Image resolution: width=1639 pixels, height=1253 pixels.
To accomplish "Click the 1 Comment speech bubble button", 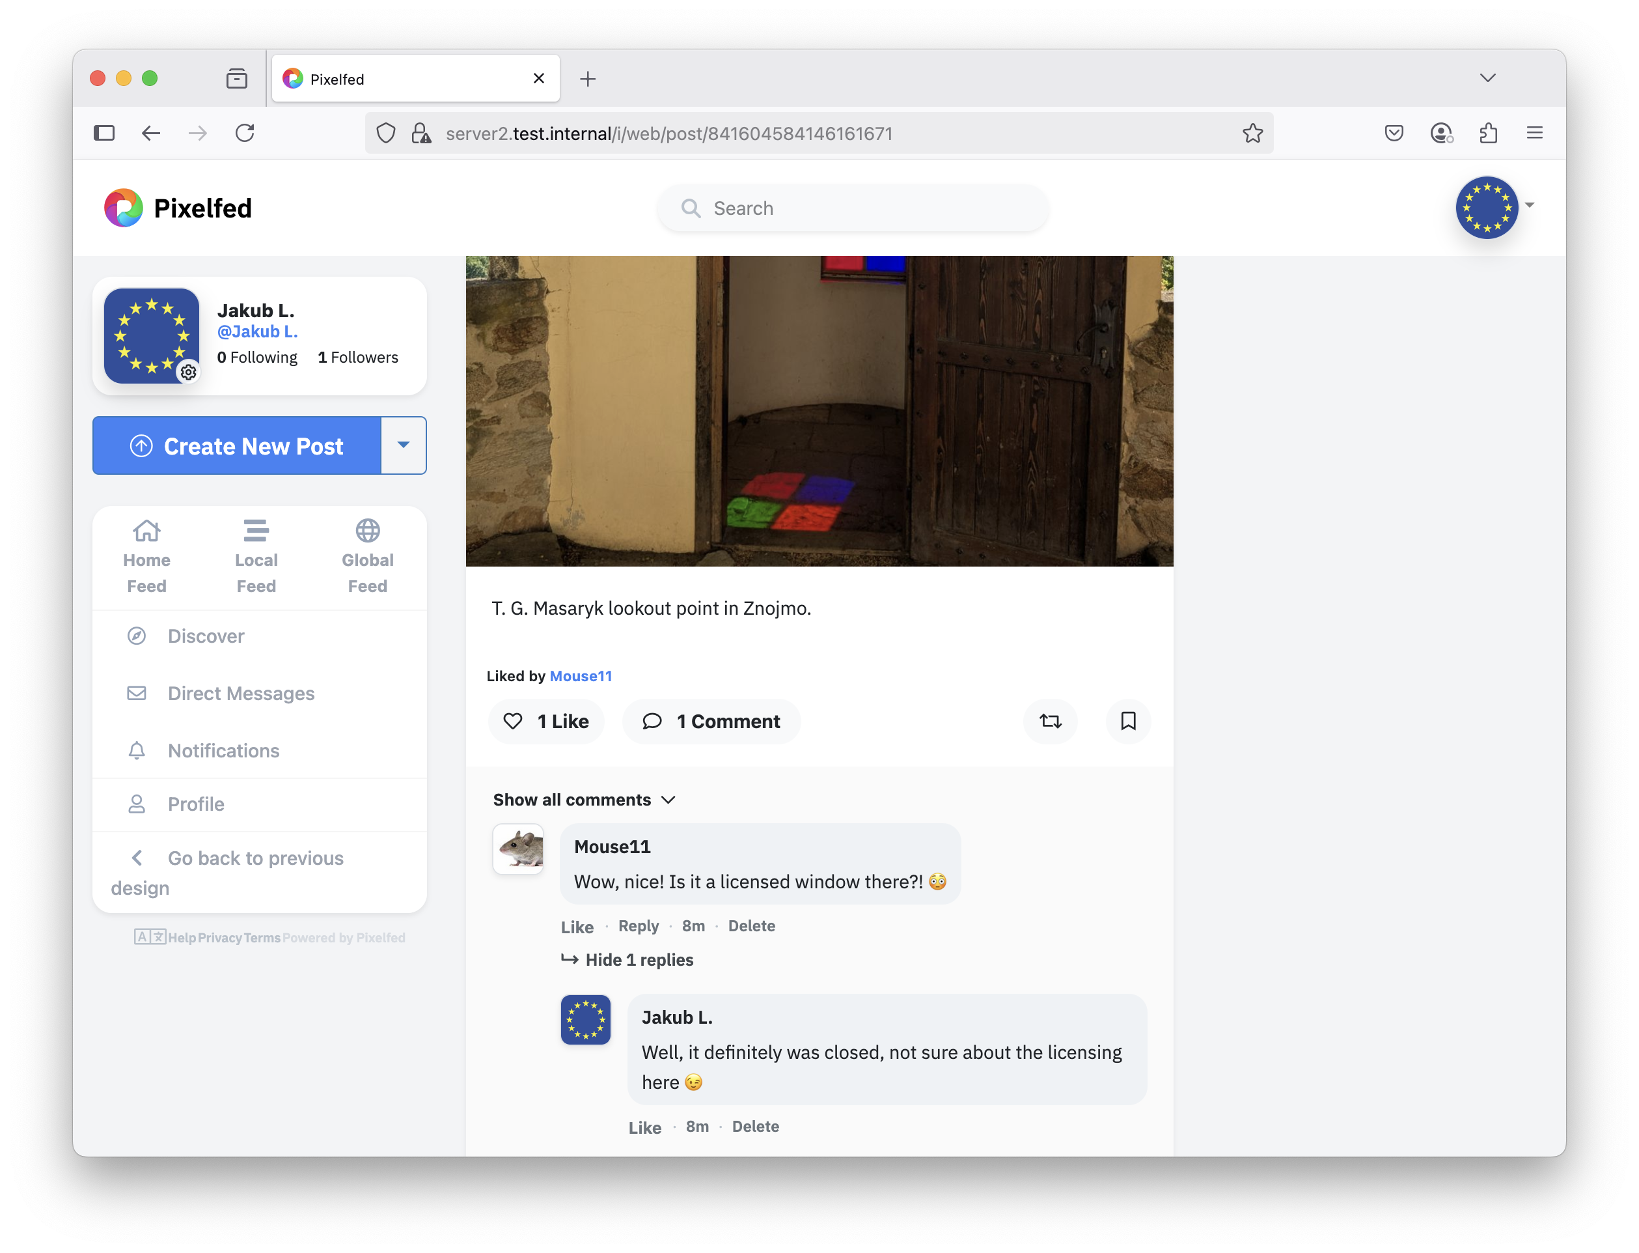I will pyautogui.click(x=711, y=721).
